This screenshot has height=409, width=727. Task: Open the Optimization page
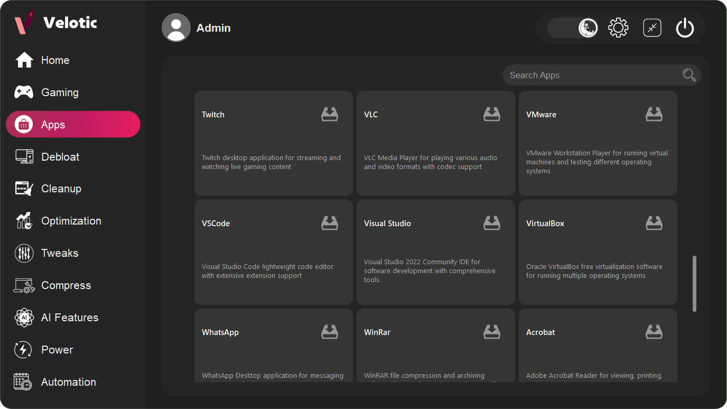(x=71, y=221)
